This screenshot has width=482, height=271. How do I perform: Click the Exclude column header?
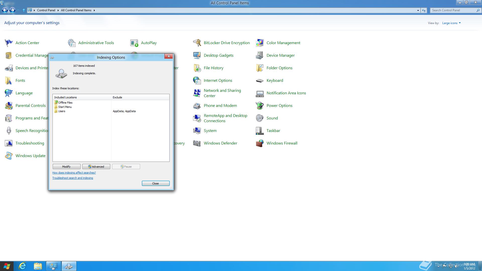coord(140,97)
